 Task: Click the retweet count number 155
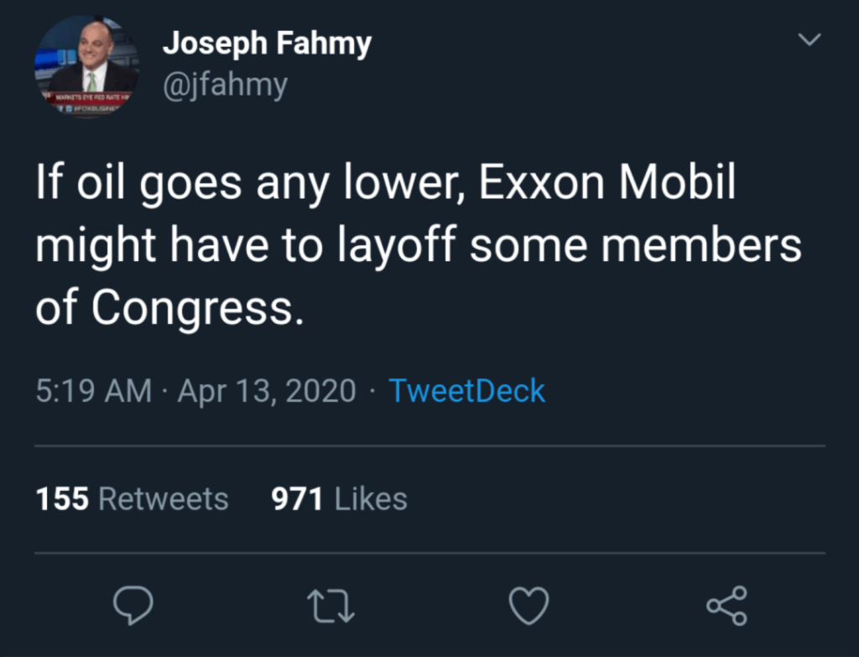[62, 498]
